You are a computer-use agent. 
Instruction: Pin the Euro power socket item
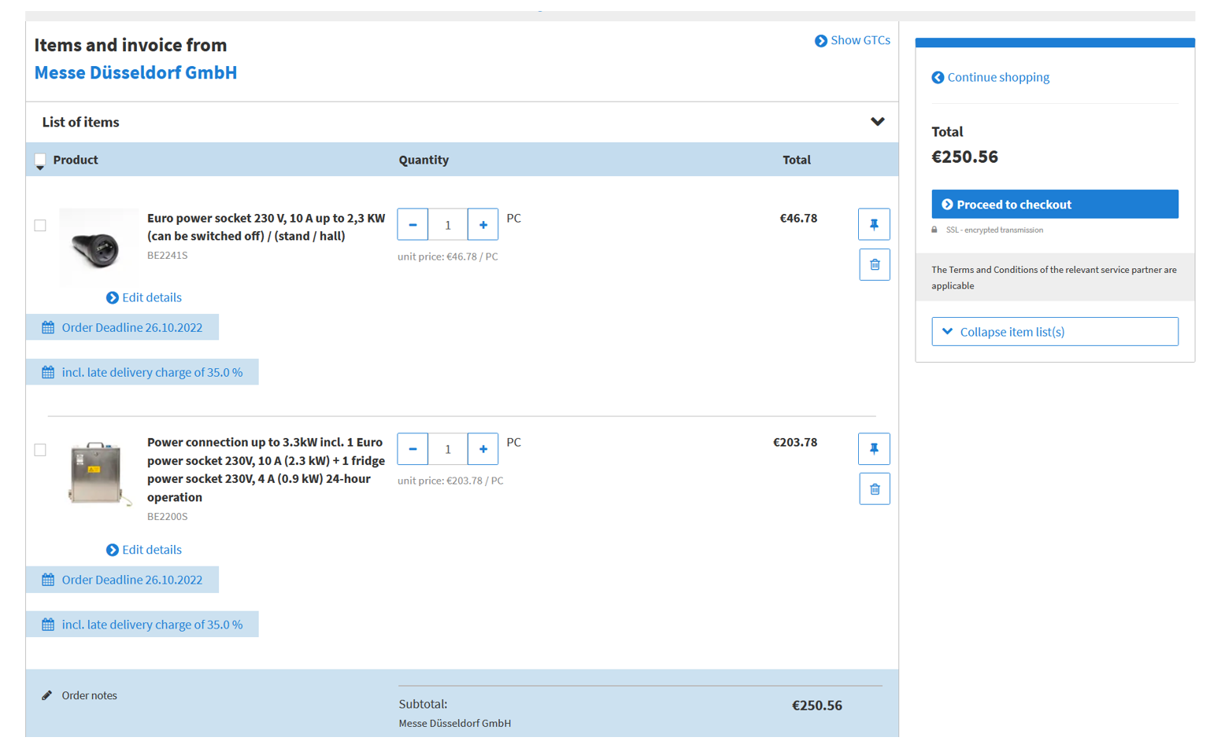pos(874,224)
